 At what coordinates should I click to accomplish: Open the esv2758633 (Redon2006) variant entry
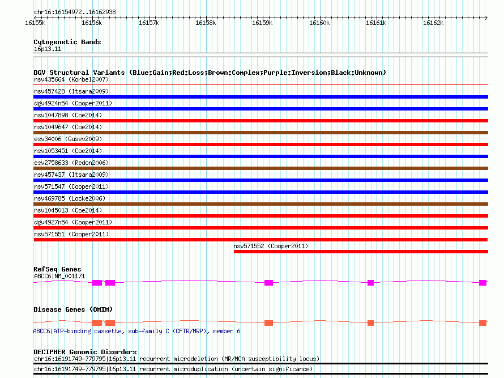coord(71,163)
